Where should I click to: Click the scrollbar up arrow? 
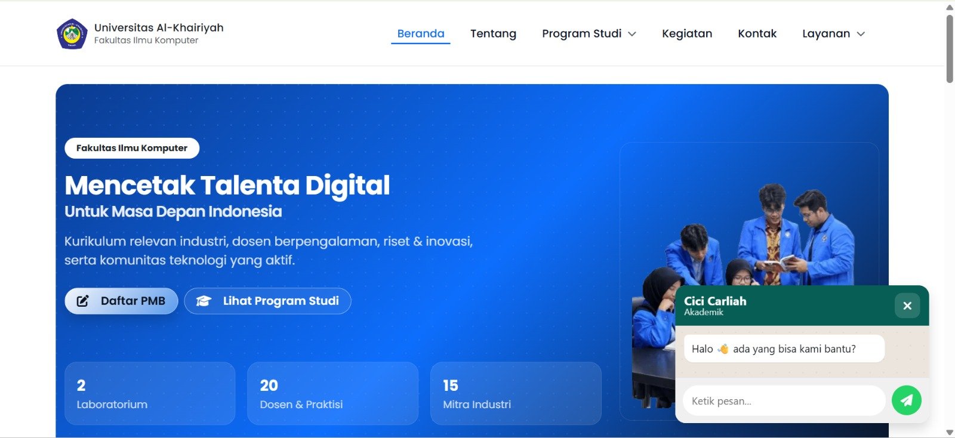point(950,7)
